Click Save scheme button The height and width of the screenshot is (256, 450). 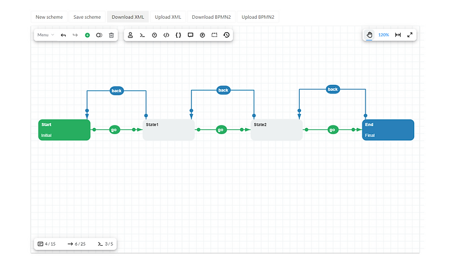coord(87,17)
